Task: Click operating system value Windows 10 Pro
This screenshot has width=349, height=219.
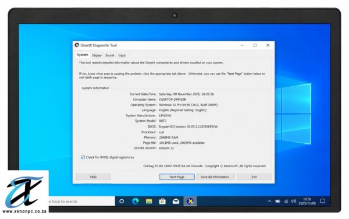Action: coord(188,105)
